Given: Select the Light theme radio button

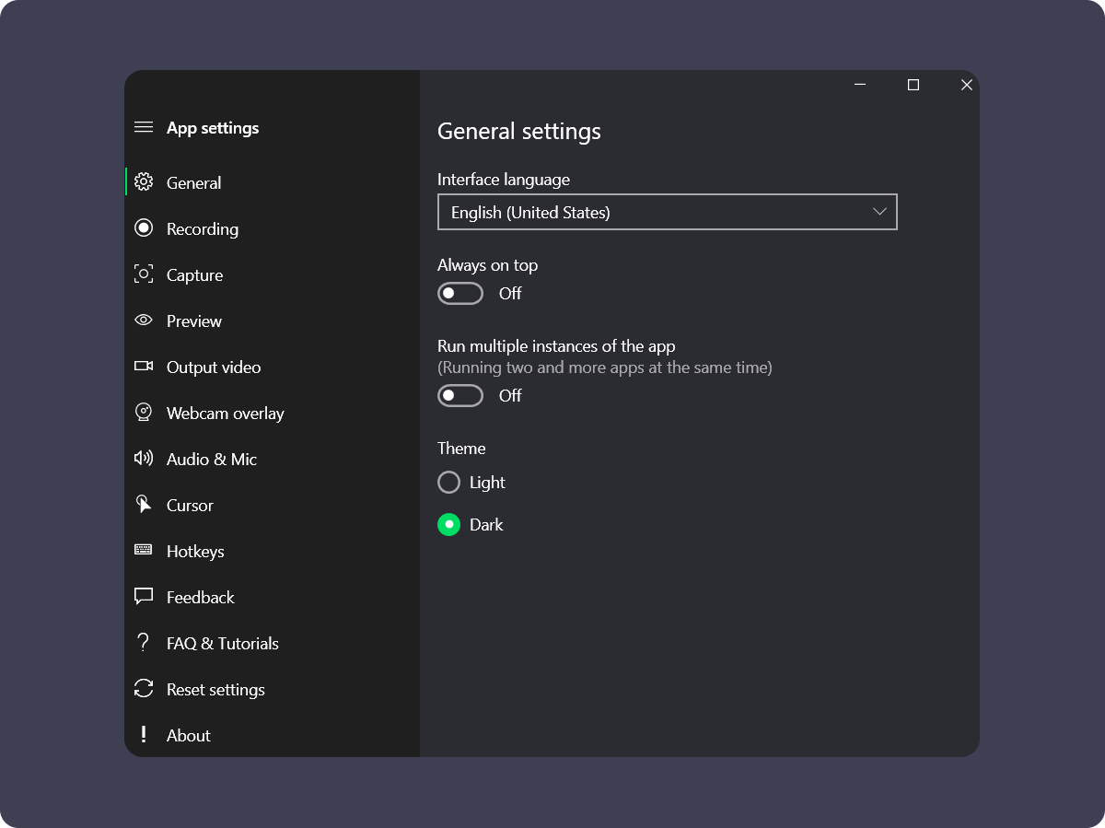Looking at the screenshot, I should click(448, 482).
